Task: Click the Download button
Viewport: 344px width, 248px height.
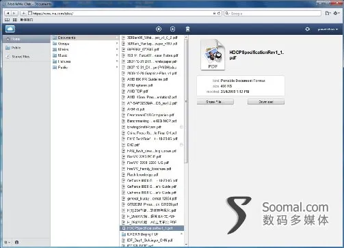Action: click(x=266, y=102)
